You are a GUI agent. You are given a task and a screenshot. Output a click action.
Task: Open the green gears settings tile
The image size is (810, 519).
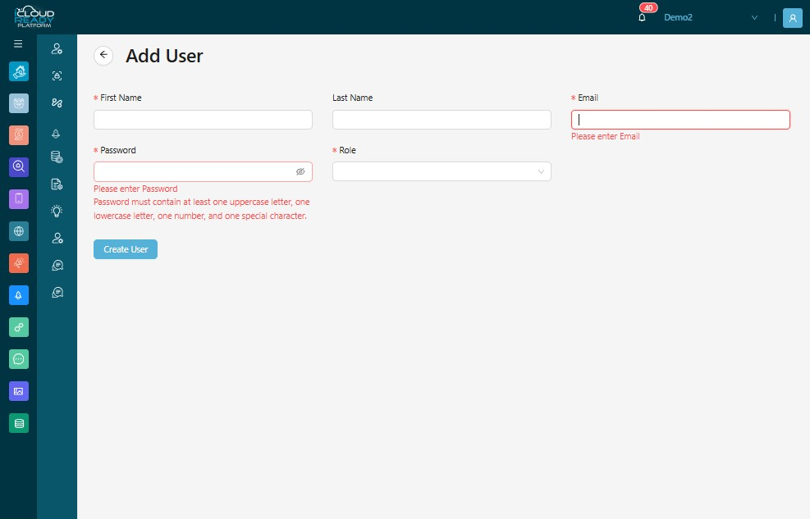tap(19, 327)
